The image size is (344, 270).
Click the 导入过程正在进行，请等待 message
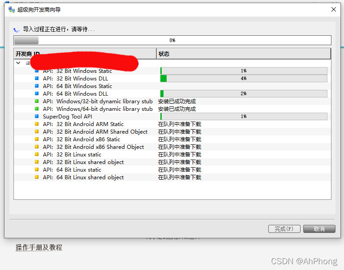[x=59, y=29]
